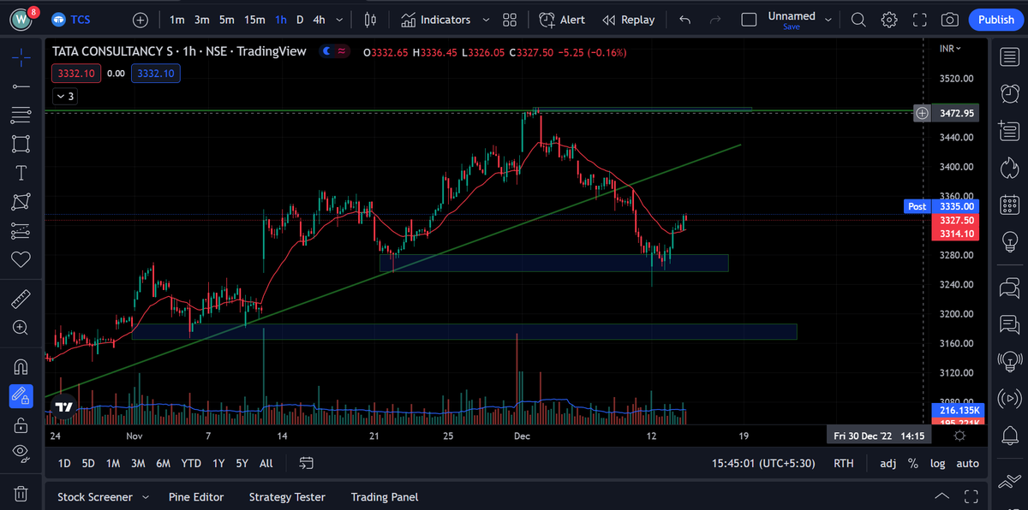Create a new Alert
The width and height of the screenshot is (1028, 510).
(x=562, y=20)
